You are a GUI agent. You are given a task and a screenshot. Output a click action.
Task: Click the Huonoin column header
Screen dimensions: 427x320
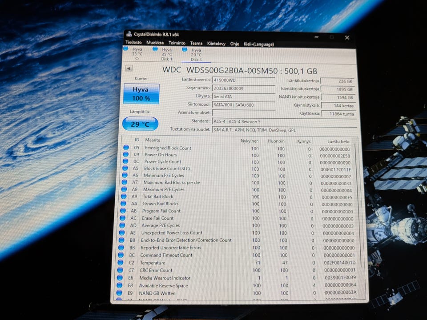(x=276, y=141)
